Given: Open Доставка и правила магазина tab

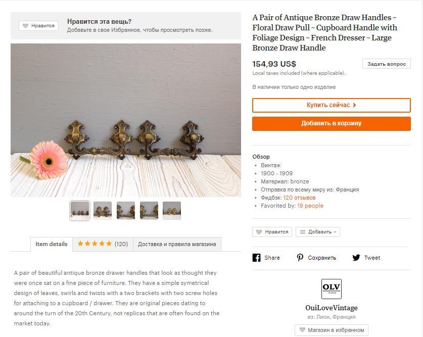Looking at the screenshot, I should tap(177, 244).
